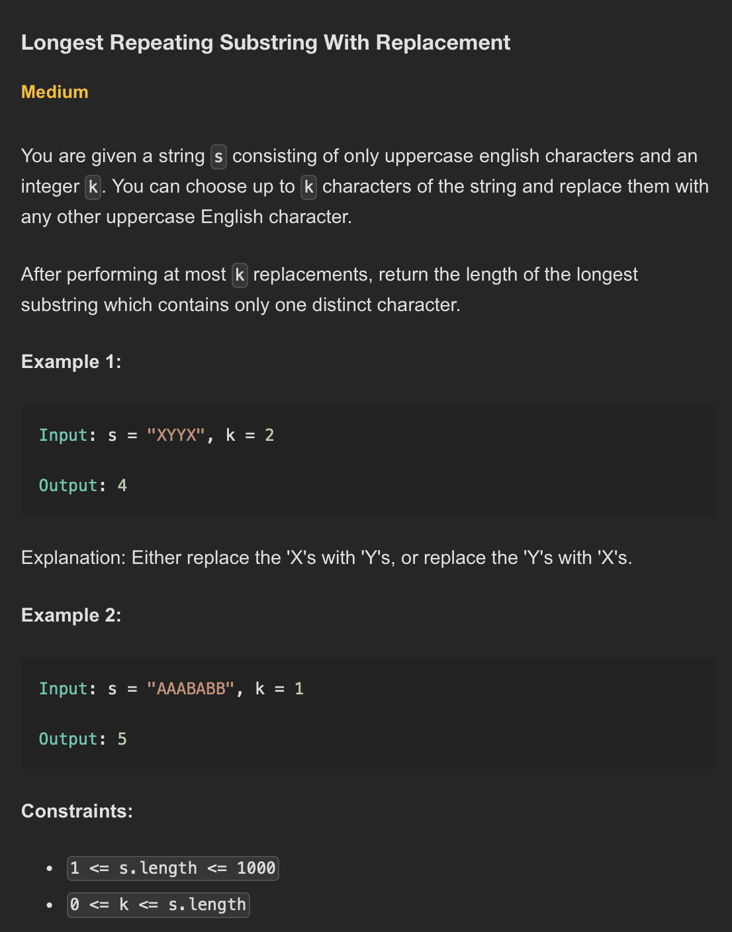Click the "AAABABB" string in Example 2

pos(191,689)
